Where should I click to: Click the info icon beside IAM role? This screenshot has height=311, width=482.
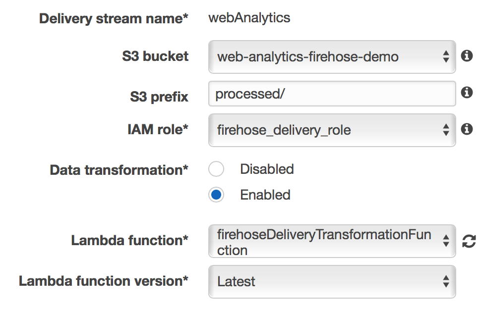point(467,129)
